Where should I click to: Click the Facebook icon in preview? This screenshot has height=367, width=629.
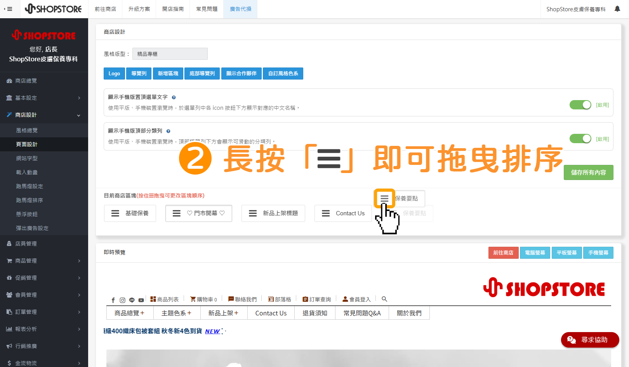coord(113,300)
